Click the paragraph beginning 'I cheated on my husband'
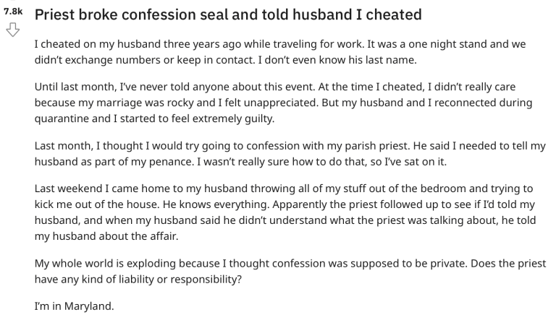The height and width of the screenshot is (320, 556). [x=279, y=52]
